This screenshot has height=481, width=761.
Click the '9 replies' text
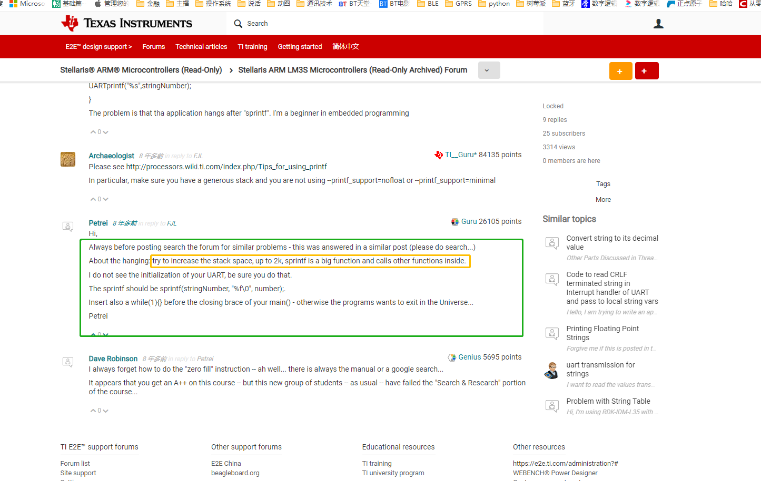click(x=555, y=120)
